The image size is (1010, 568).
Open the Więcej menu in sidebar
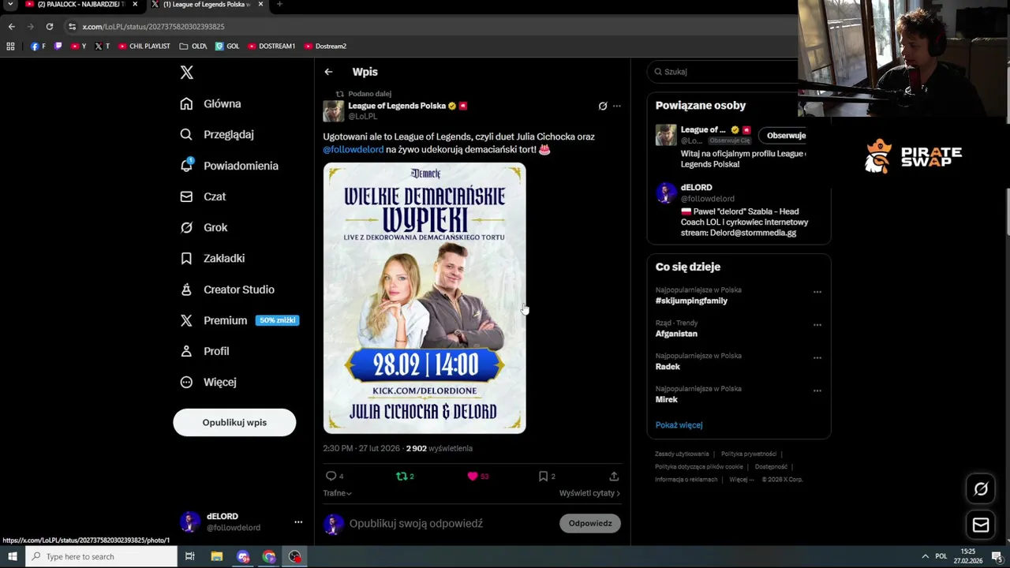pyautogui.click(x=208, y=382)
